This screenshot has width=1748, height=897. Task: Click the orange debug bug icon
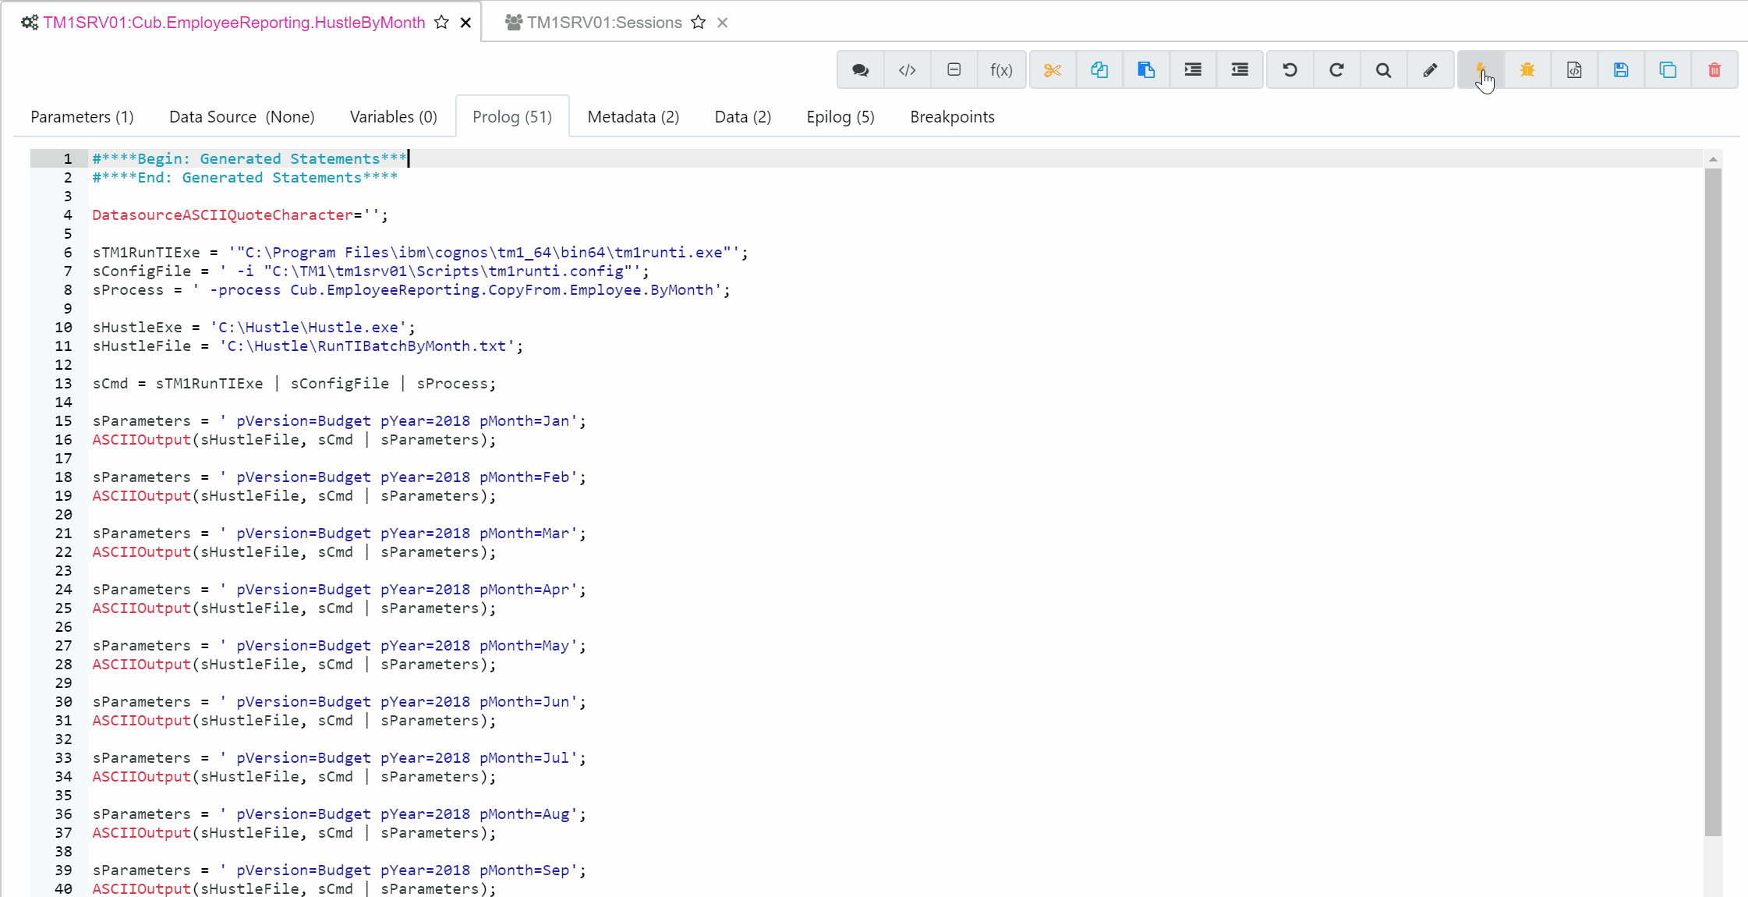coord(1527,70)
